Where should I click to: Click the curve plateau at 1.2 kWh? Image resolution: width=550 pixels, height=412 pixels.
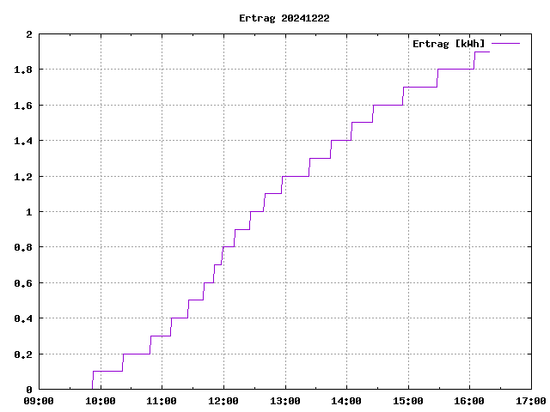point(296,176)
